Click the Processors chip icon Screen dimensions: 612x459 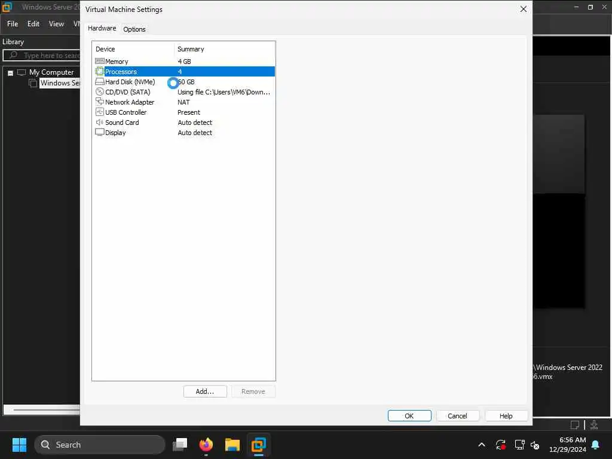click(x=100, y=72)
